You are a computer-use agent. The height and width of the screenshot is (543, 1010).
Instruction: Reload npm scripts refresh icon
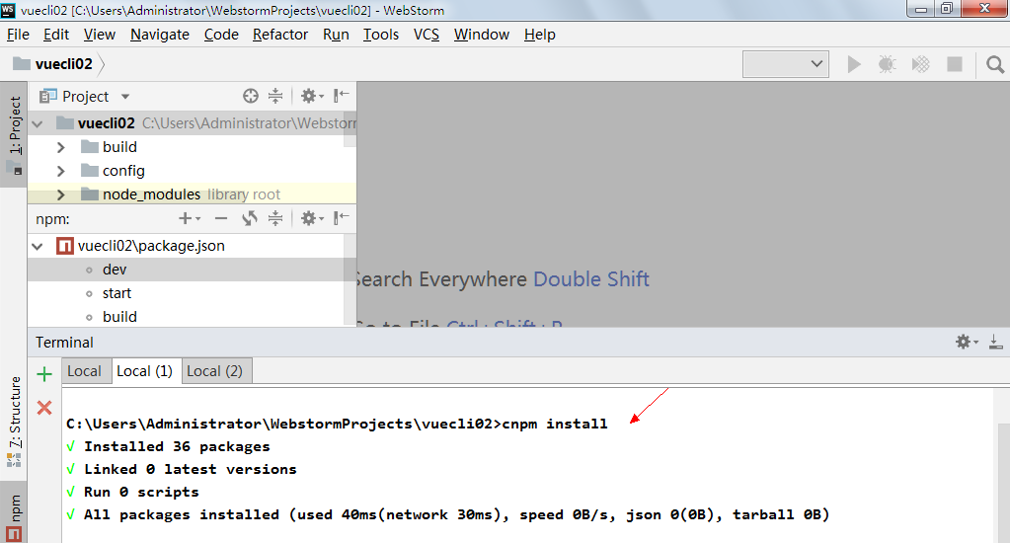pos(250,219)
